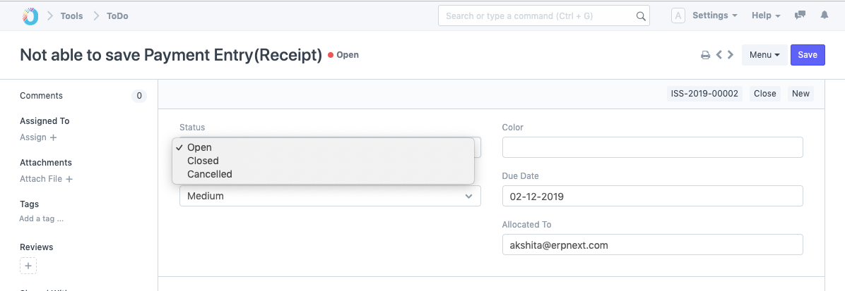This screenshot has height=291, width=845.
Task: Click the user avatar icon
Action: pos(678,16)
